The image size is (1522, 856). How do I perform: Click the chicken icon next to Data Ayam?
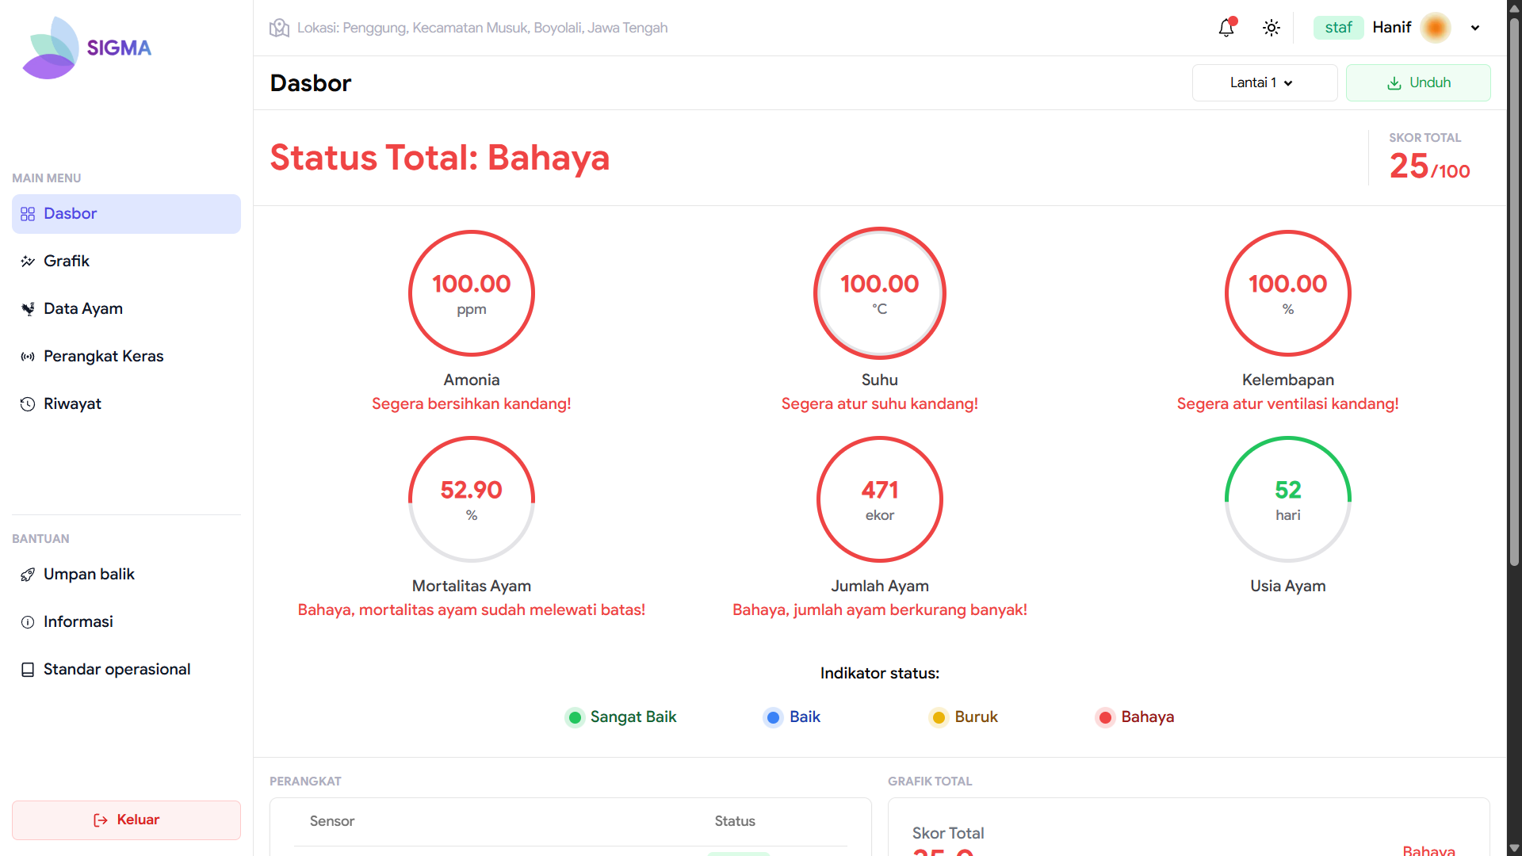28,308
